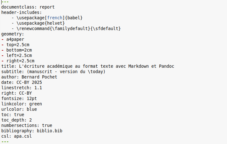
Task: Click '\today' in the subtitle line
Action: click(95, 72)
